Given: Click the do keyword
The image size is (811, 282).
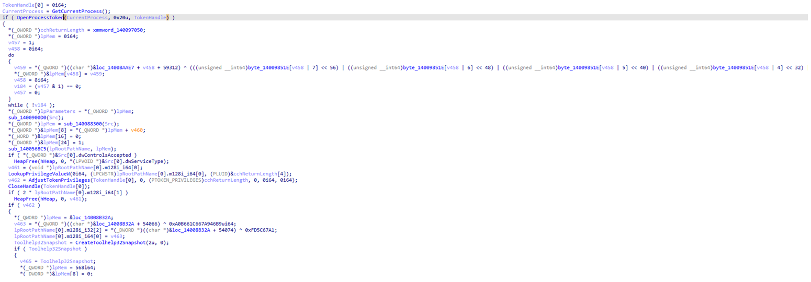Looking at the screenshot, I should tap(12, 55).
